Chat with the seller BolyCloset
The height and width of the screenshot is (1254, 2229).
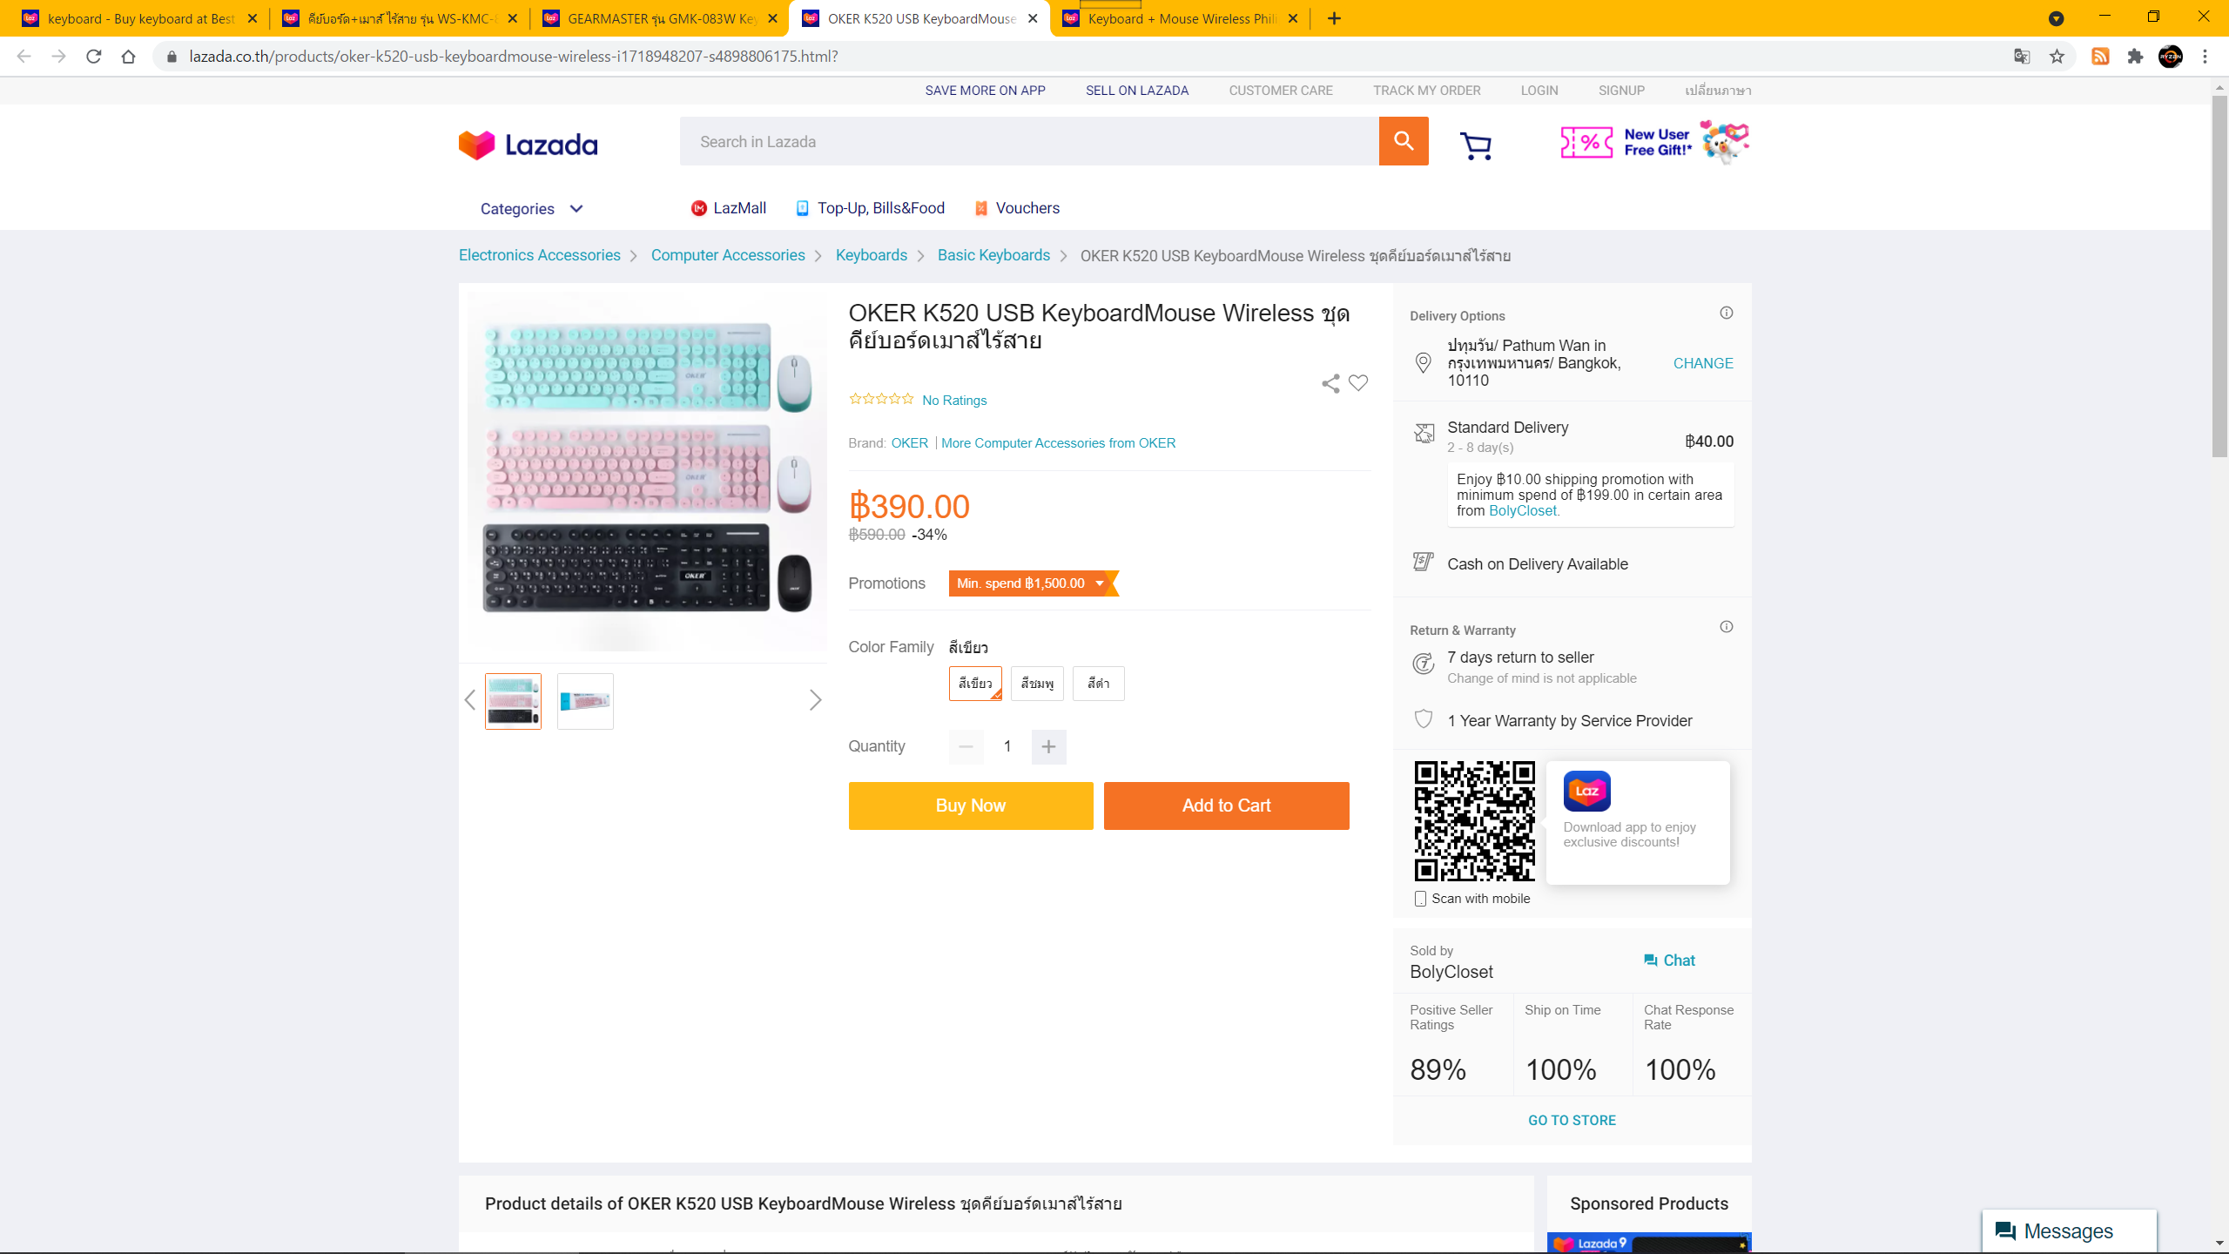pos(1670,961)
